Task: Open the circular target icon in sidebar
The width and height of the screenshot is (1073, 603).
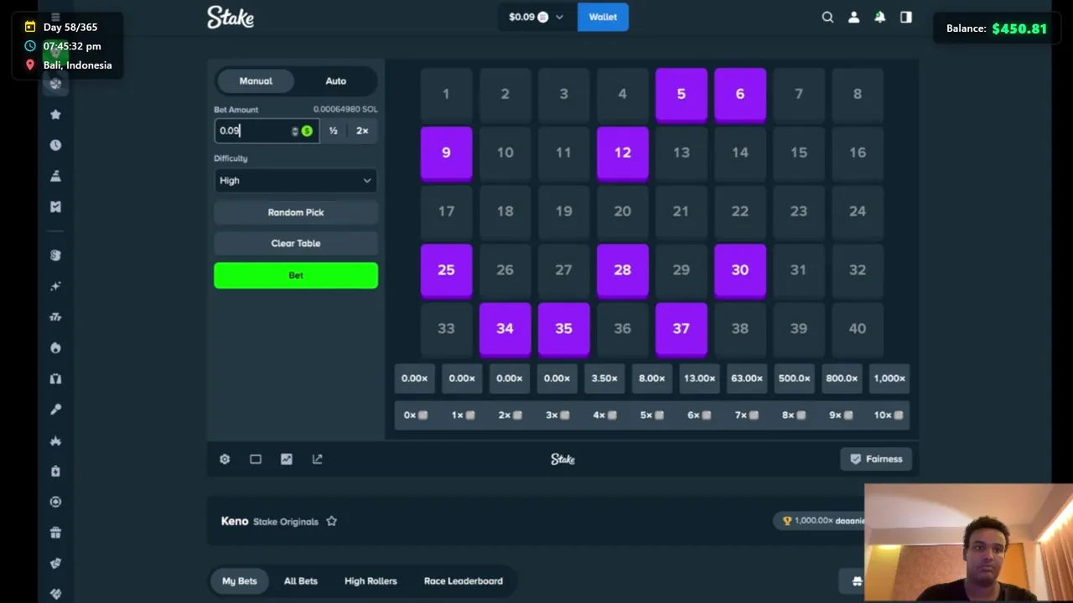Action: pos(55,502)
